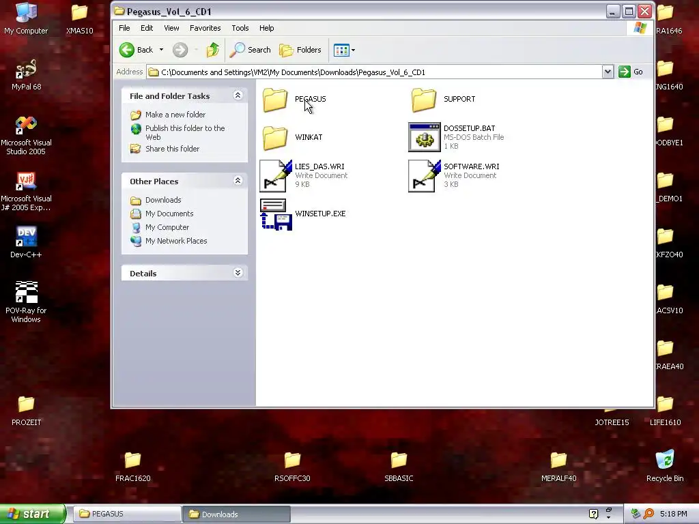The width and height of the screenshot is (699, 524).
Task: Select the LIFE1610 desktop folder
Action: [x=665, y=411]
